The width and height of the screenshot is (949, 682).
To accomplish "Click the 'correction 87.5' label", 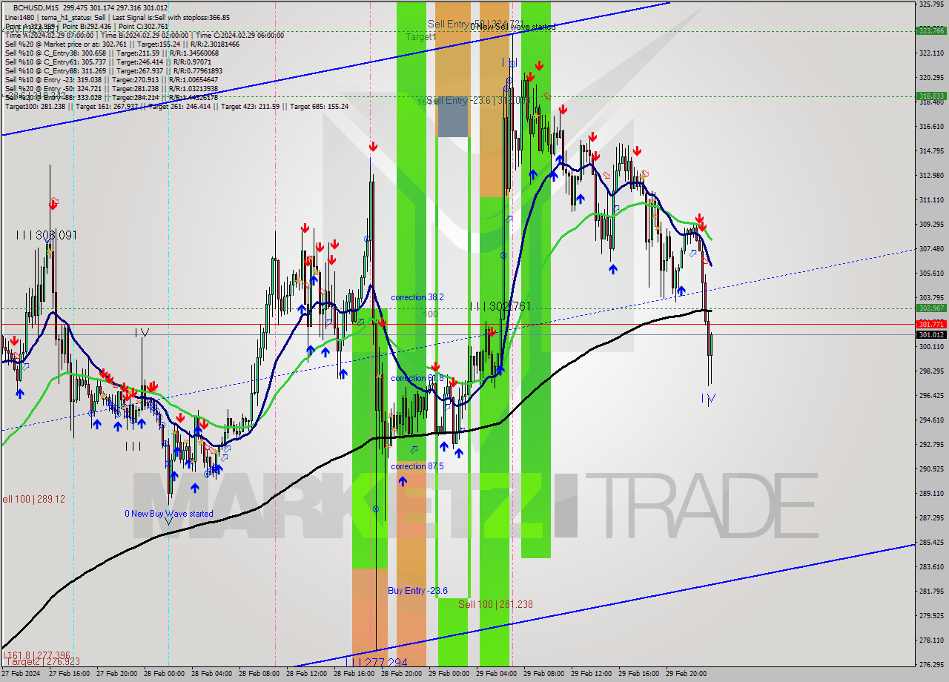I will 417,466.
